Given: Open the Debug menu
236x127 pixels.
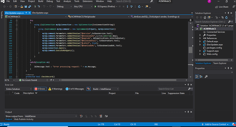Looking at the screenshot, I should pyautogui.click(x=49, y=1).
